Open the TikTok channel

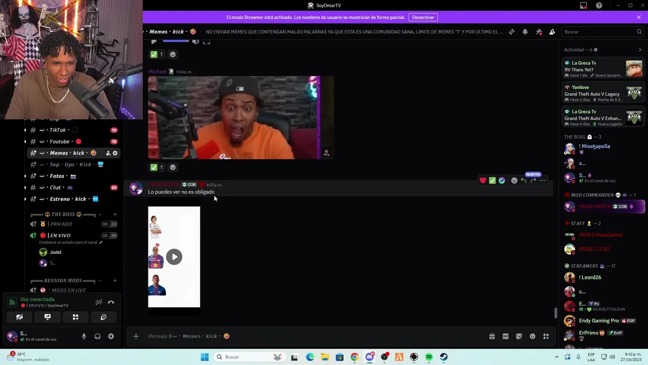click(x=73, y=130)
